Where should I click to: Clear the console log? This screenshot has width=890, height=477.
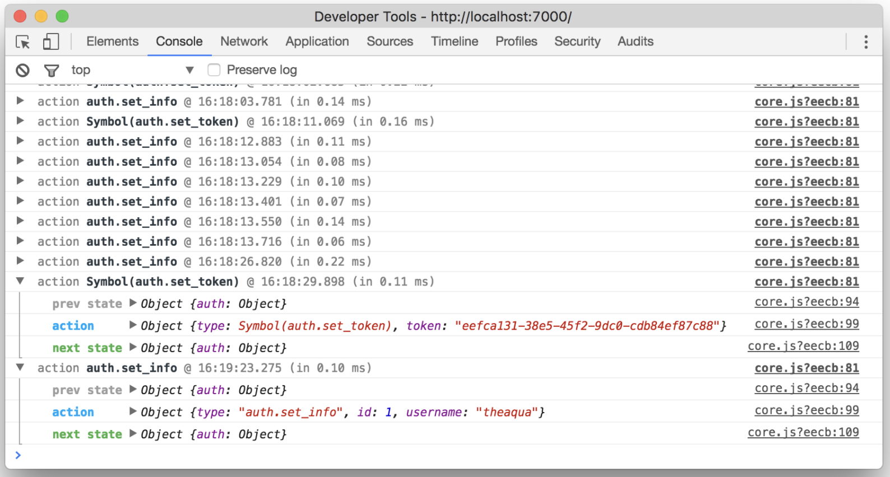point(22,71)
